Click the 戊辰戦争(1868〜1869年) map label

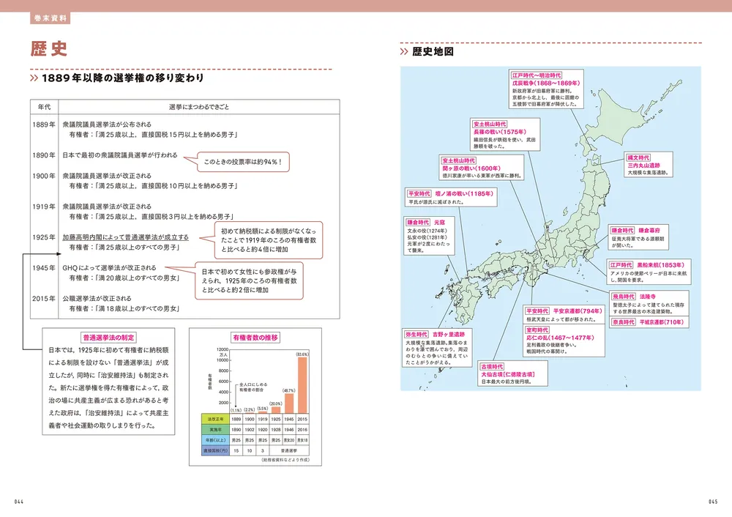546,83
